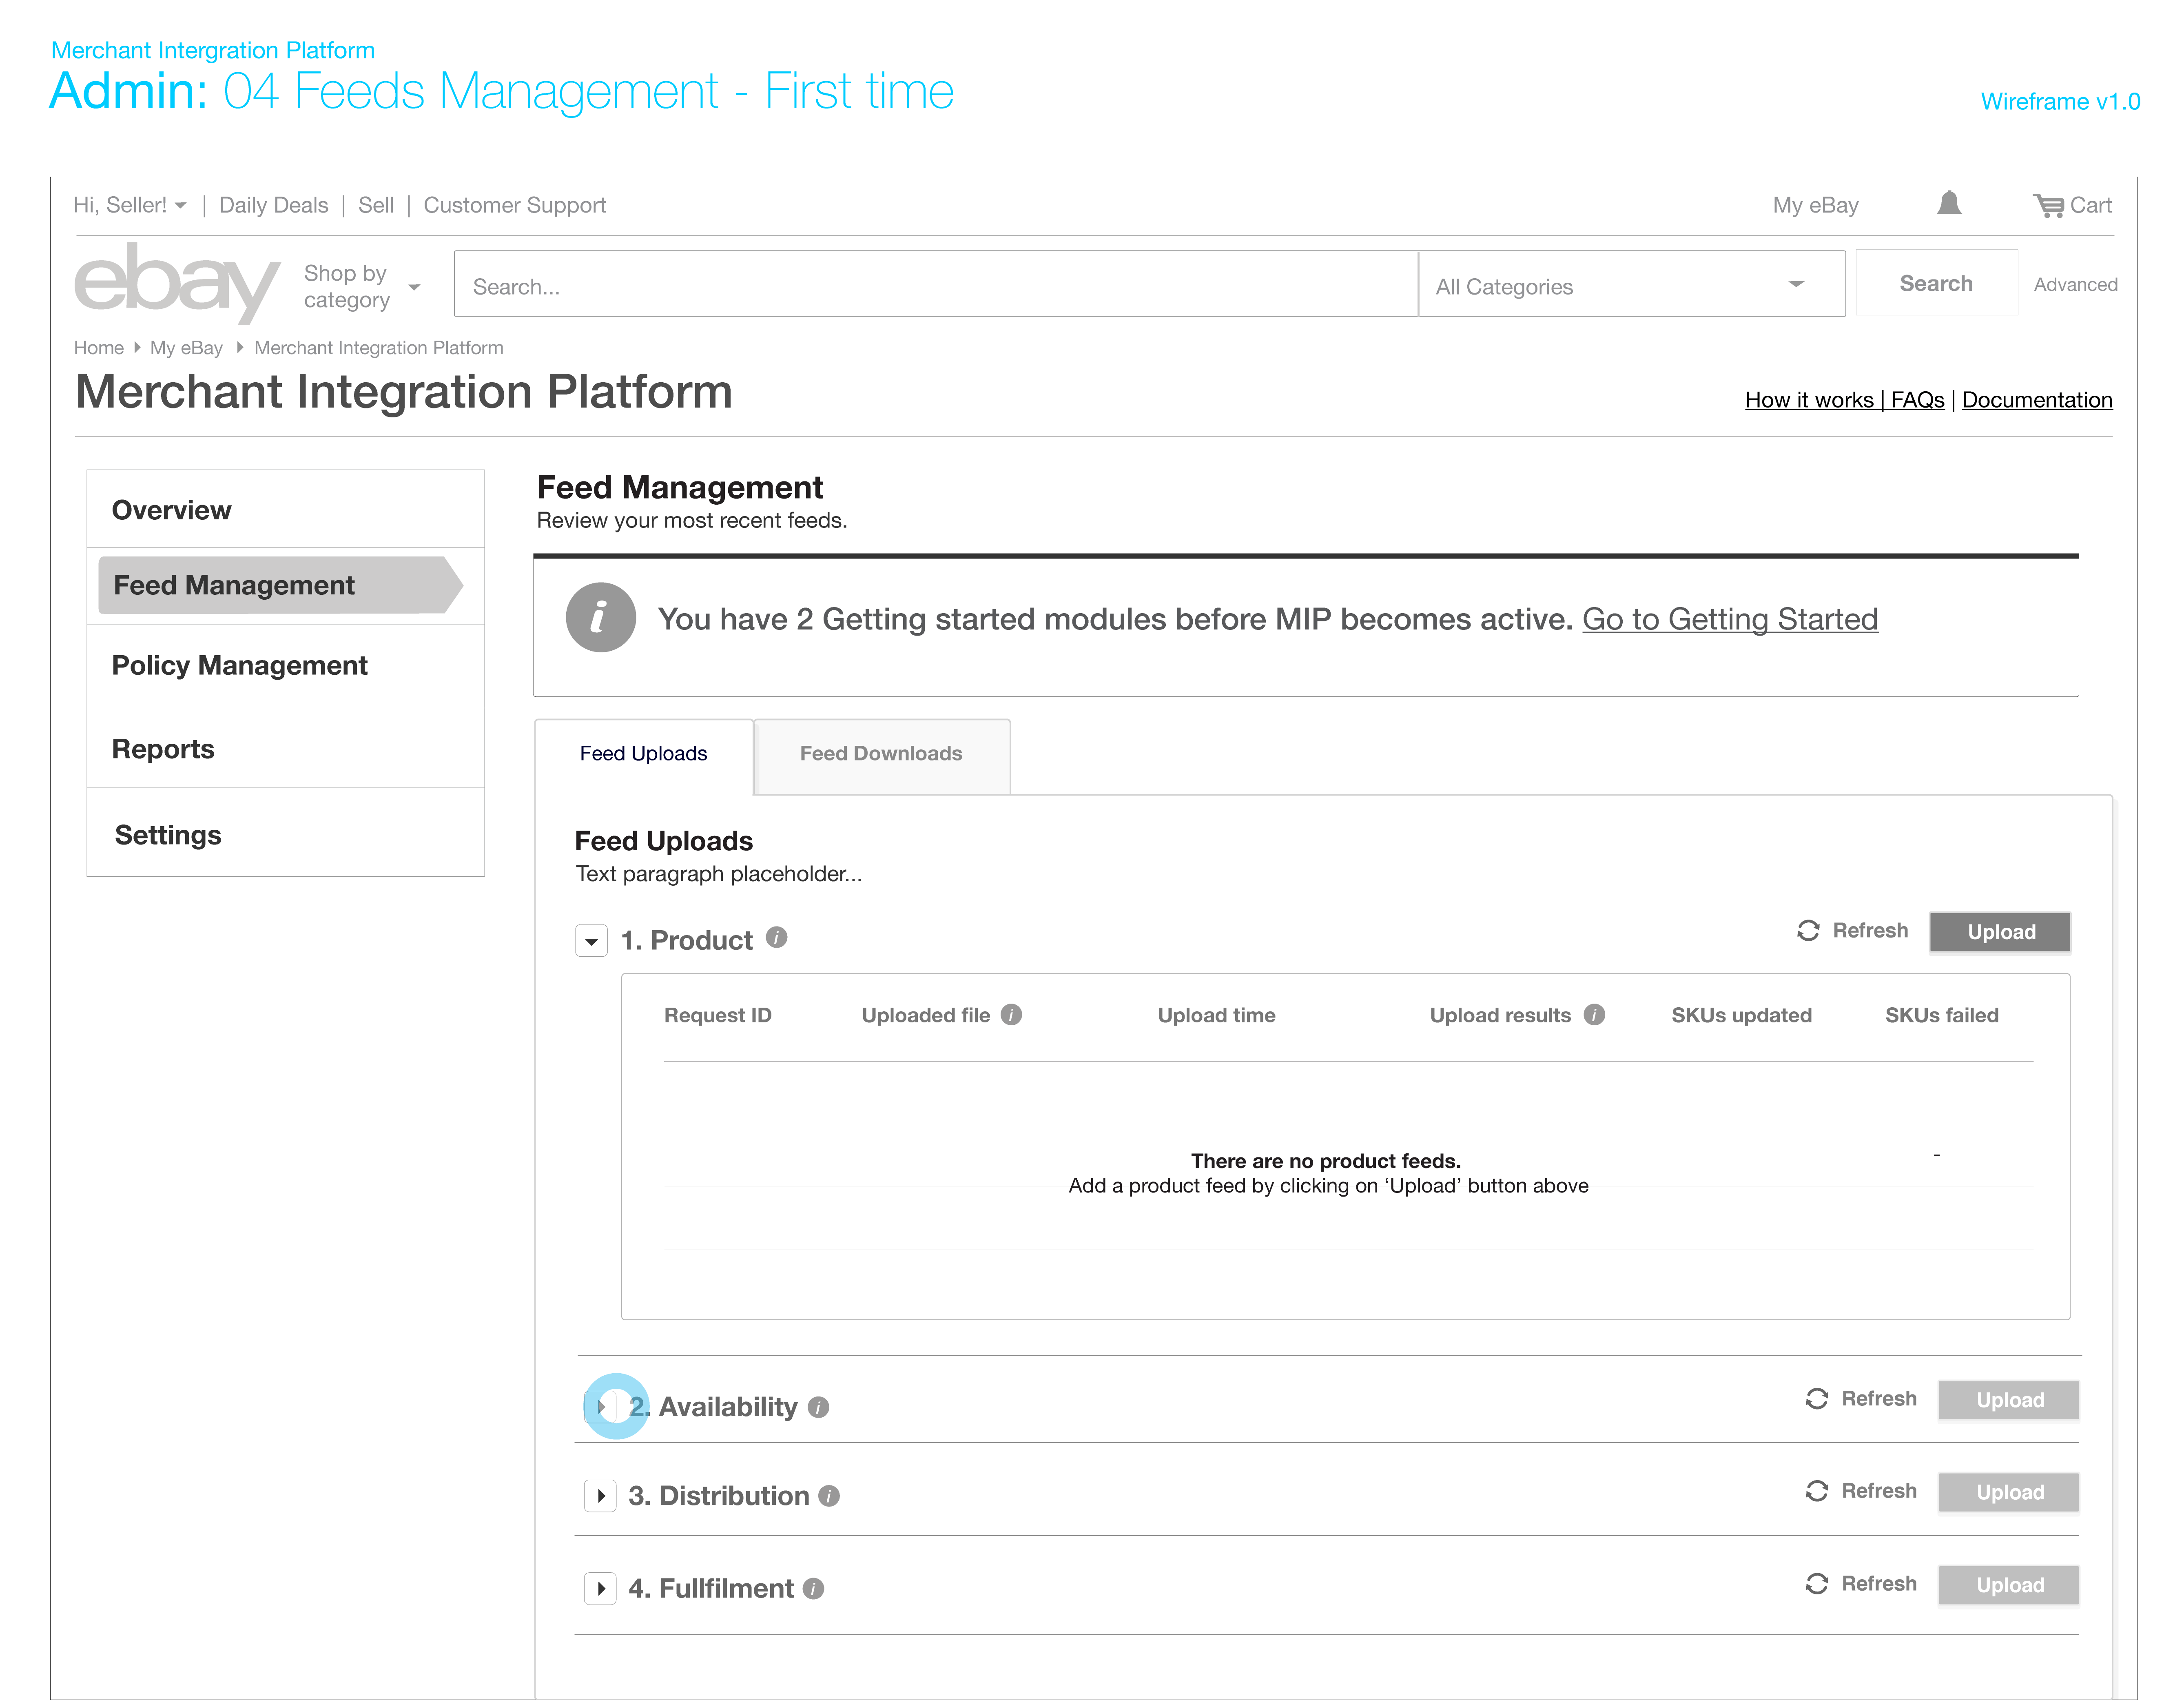2184x1700 pixels.
Task: Click info icon next to Availability
Action: [818, 1407]
